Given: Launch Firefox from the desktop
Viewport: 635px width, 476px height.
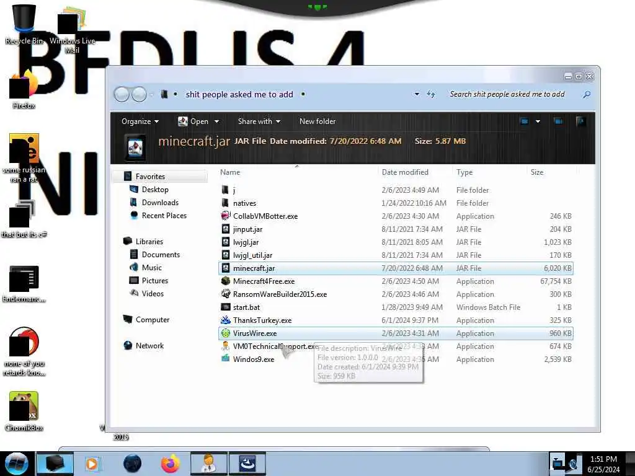Looking at the screenshot, I should (24, 89).
